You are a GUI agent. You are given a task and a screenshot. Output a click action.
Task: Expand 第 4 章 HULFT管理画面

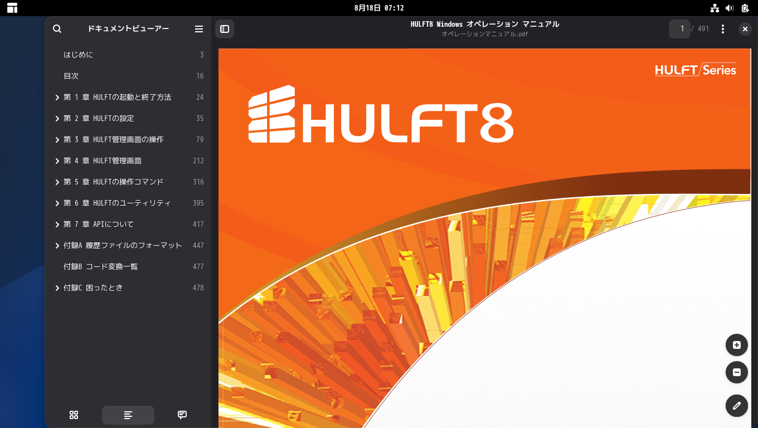tap(57, 161)
